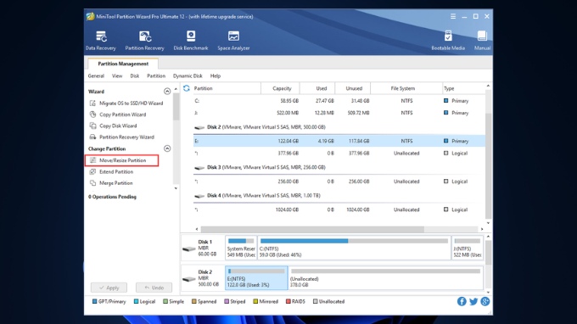Image resolution: width=577 pixels, height=324 pixels.
Task: Click the GPT/Primary legend swatch
Action: (94, 302)
